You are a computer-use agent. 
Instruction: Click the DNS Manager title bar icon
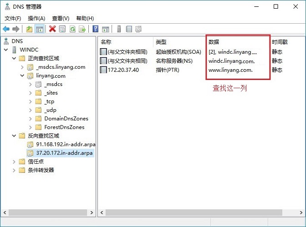coord(7,6)
